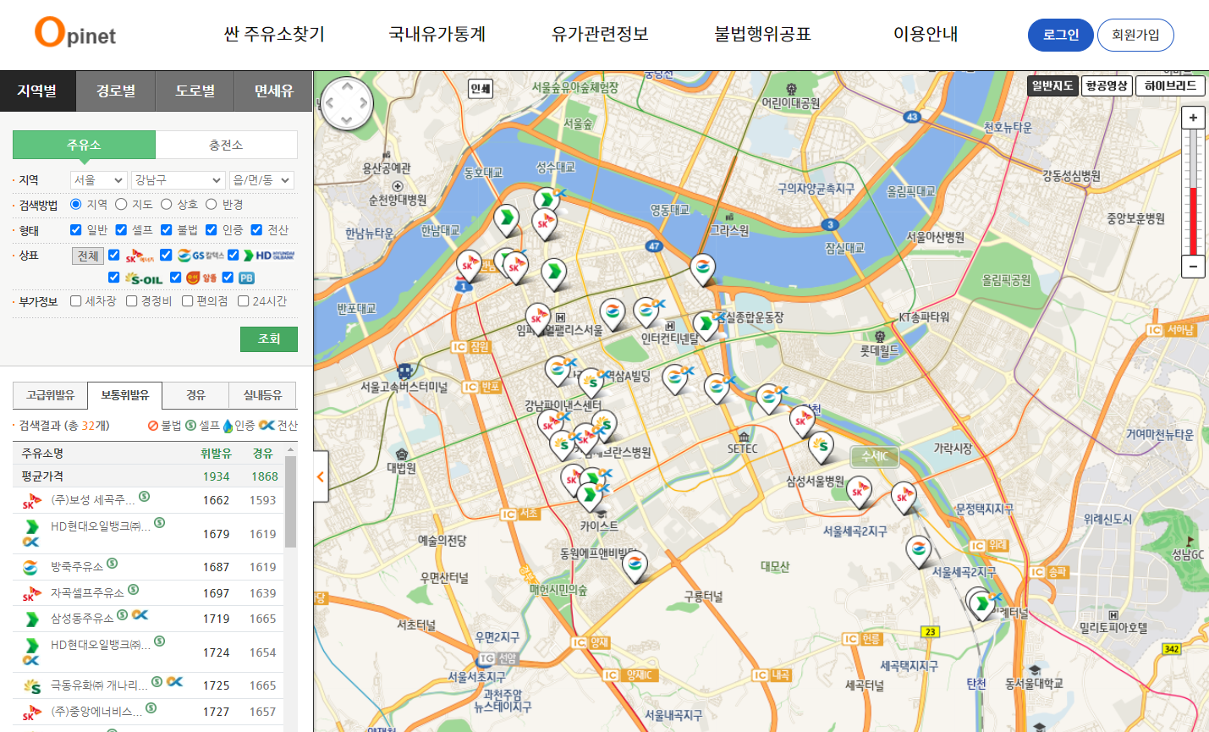
Task: Sort by the 휘발유 column header
Action: coord(216,453)
